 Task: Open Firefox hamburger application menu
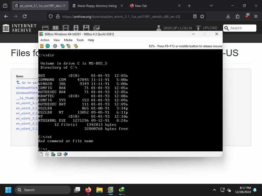coord(256,16)
